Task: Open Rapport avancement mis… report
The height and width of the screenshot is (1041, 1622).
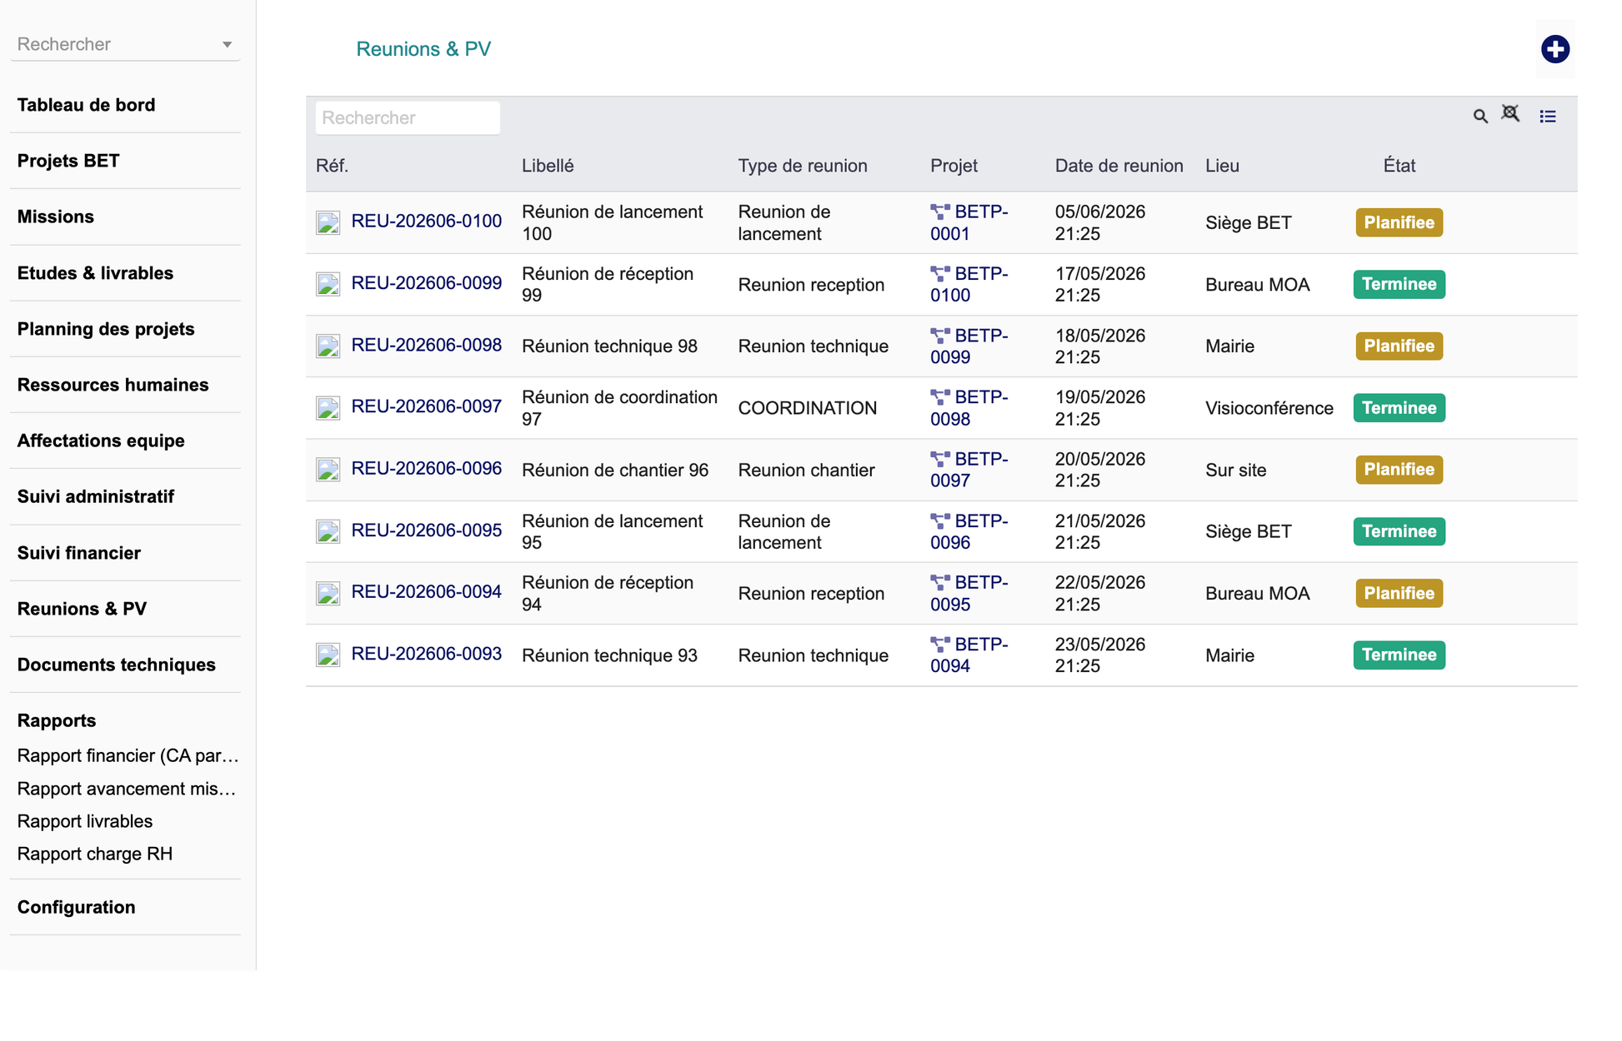Action: 127,789
